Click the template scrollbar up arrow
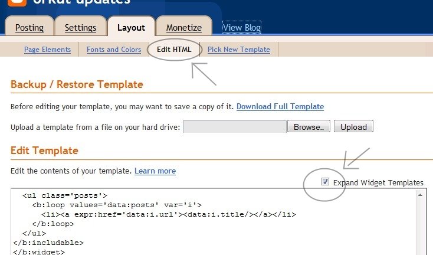The width and height of the screenshot is (433, 255). pos(420,195)
